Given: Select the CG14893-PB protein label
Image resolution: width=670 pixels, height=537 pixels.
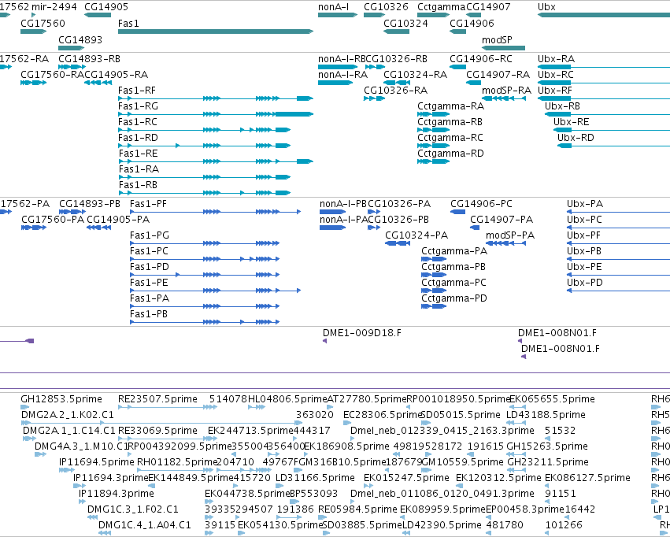Looking at the screenshot, I should [90, 204].
